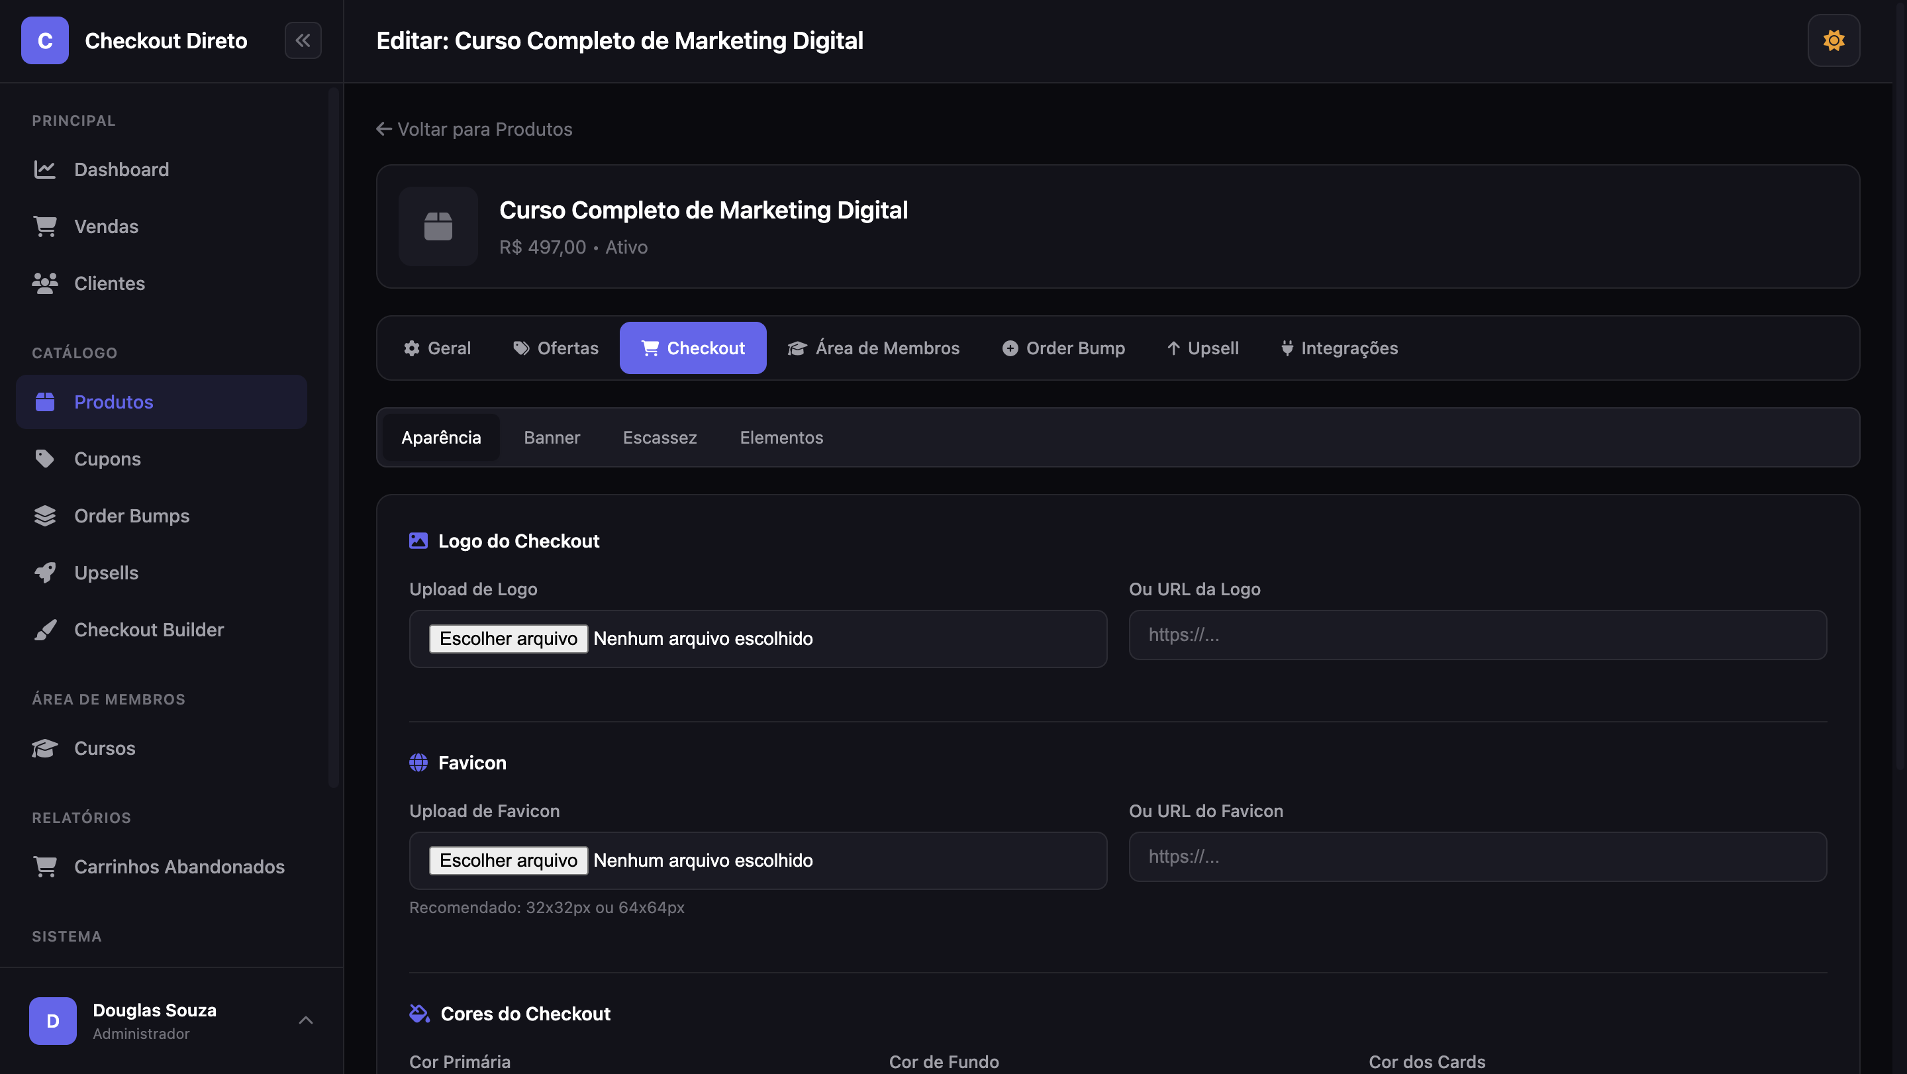Click Escolher arquivo for logo upload
Screen dimensions: 1907x1074
[x=508, y=639]
